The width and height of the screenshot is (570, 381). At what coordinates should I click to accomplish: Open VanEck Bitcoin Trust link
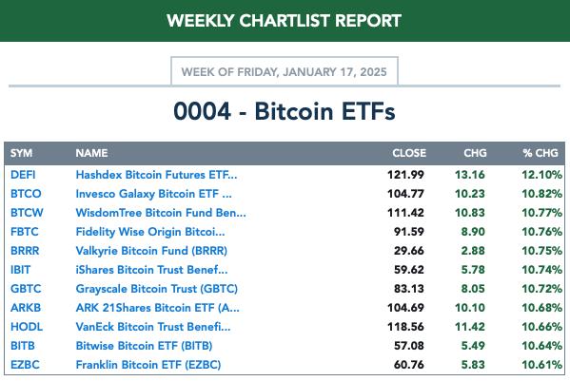(x=153, y=327)
